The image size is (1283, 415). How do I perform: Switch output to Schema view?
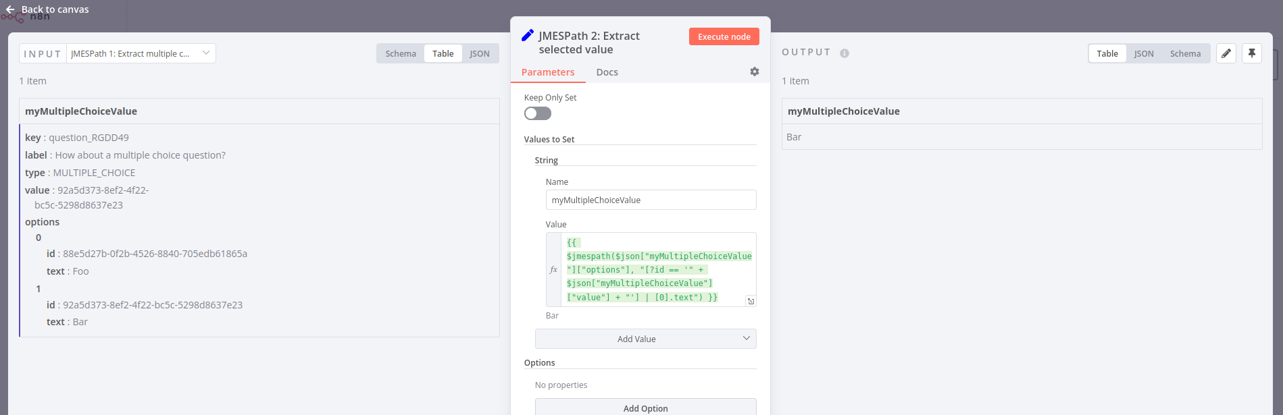click(1185, 53)
